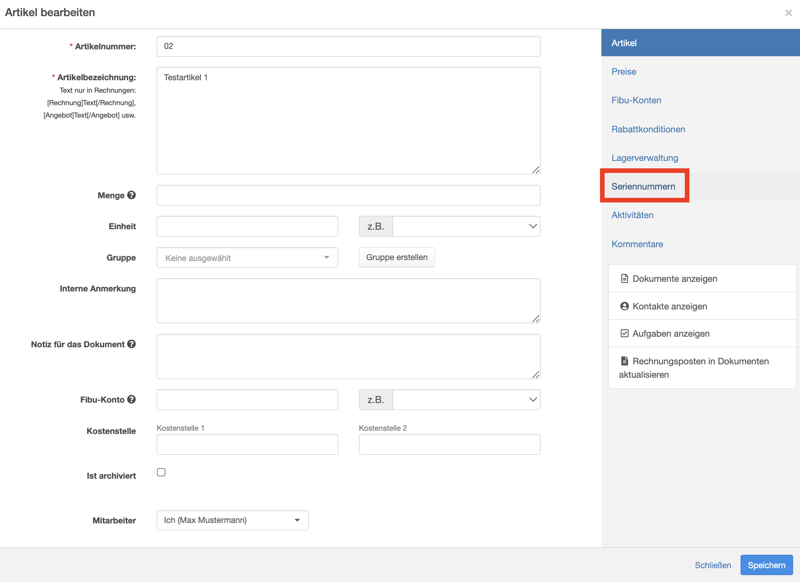This screenshot has width=800, height=582.
Task: Focus the Fibu-Konto text field
Action: coord(247,400)
